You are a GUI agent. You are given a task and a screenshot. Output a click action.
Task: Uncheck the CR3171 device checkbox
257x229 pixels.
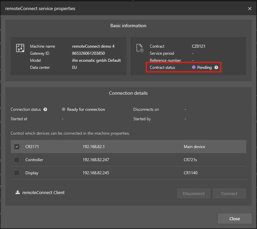click(x=17, y=146)
